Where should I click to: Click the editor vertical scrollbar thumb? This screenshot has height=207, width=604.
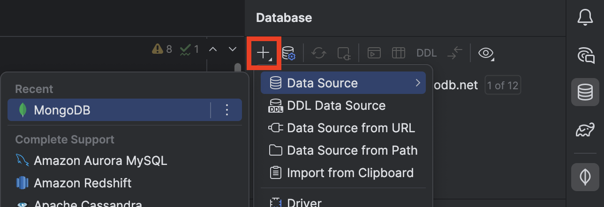tap(238, 68)
